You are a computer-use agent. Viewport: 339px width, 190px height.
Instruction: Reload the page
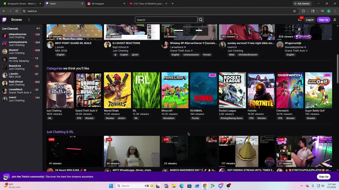click(16, 11)
